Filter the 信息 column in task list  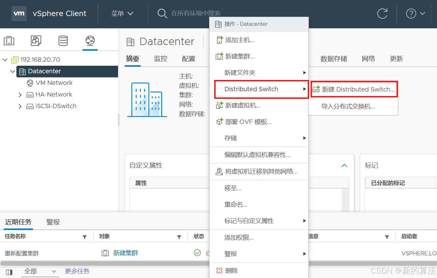coord(387,237)
